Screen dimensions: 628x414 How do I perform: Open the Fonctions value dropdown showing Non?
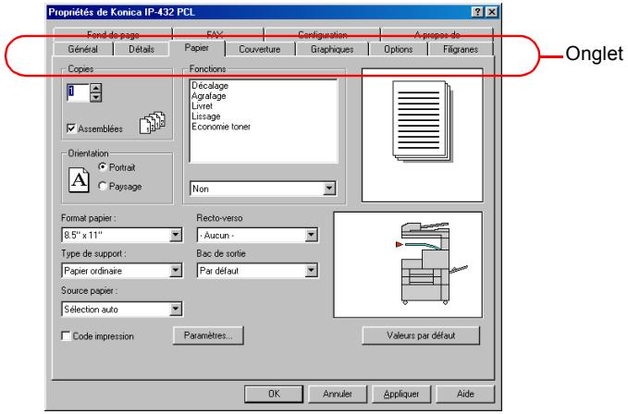(329, 188)
